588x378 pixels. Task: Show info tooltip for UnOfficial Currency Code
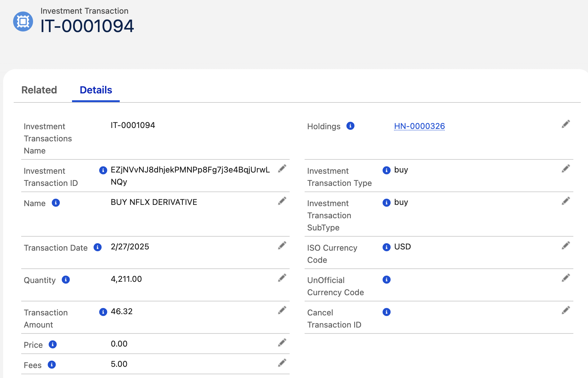tap(387, 280)
